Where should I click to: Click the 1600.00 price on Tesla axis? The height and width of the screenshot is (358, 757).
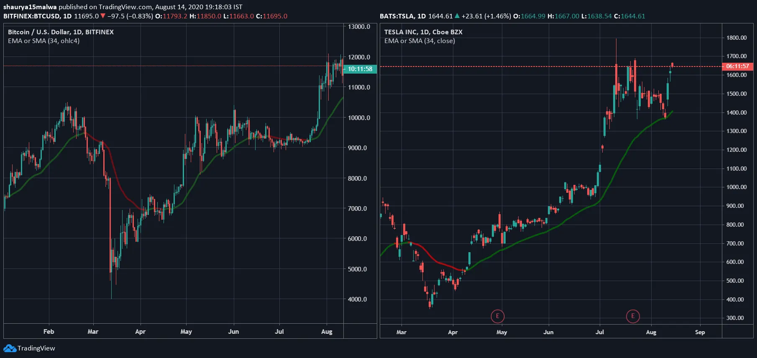pos(737,75)
